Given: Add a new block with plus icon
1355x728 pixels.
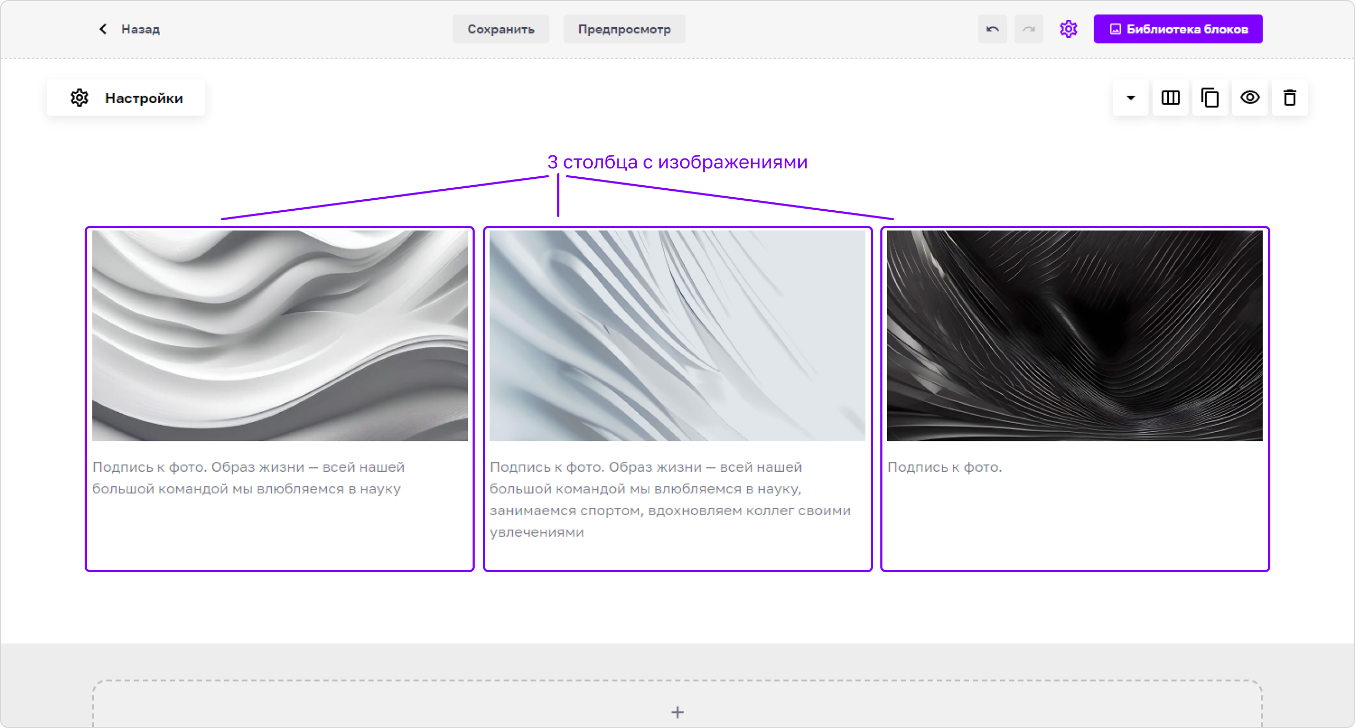Looking at the screenshot, I should 677,712.
